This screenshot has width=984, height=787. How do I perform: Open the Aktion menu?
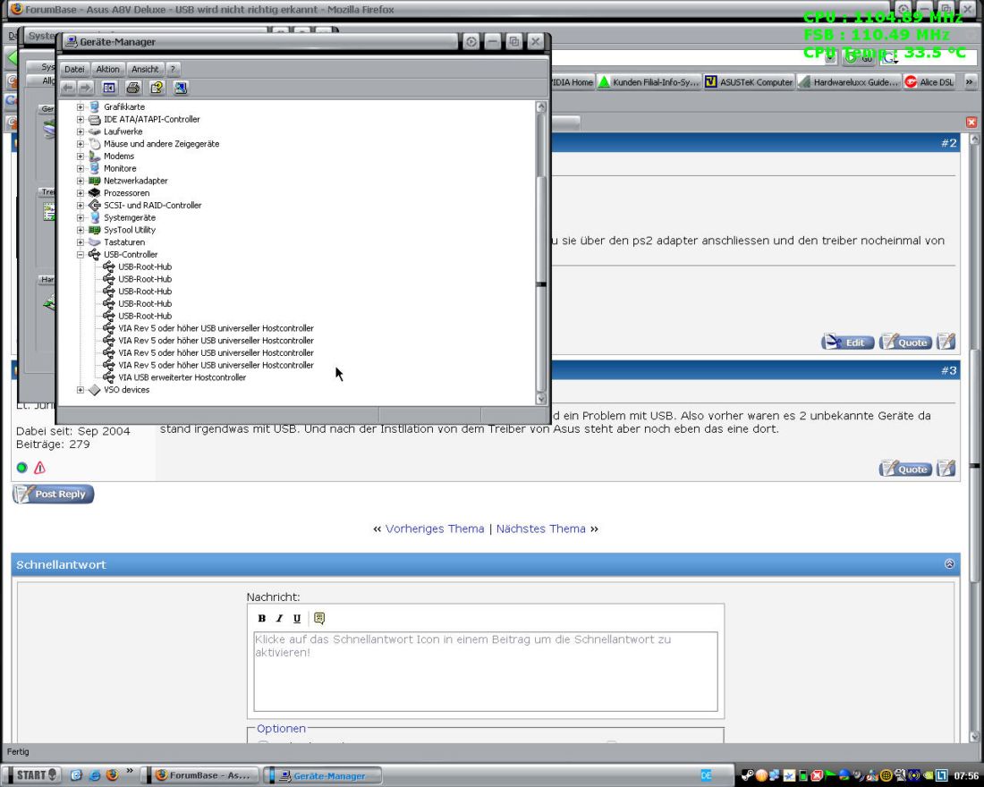click(107, 69)
